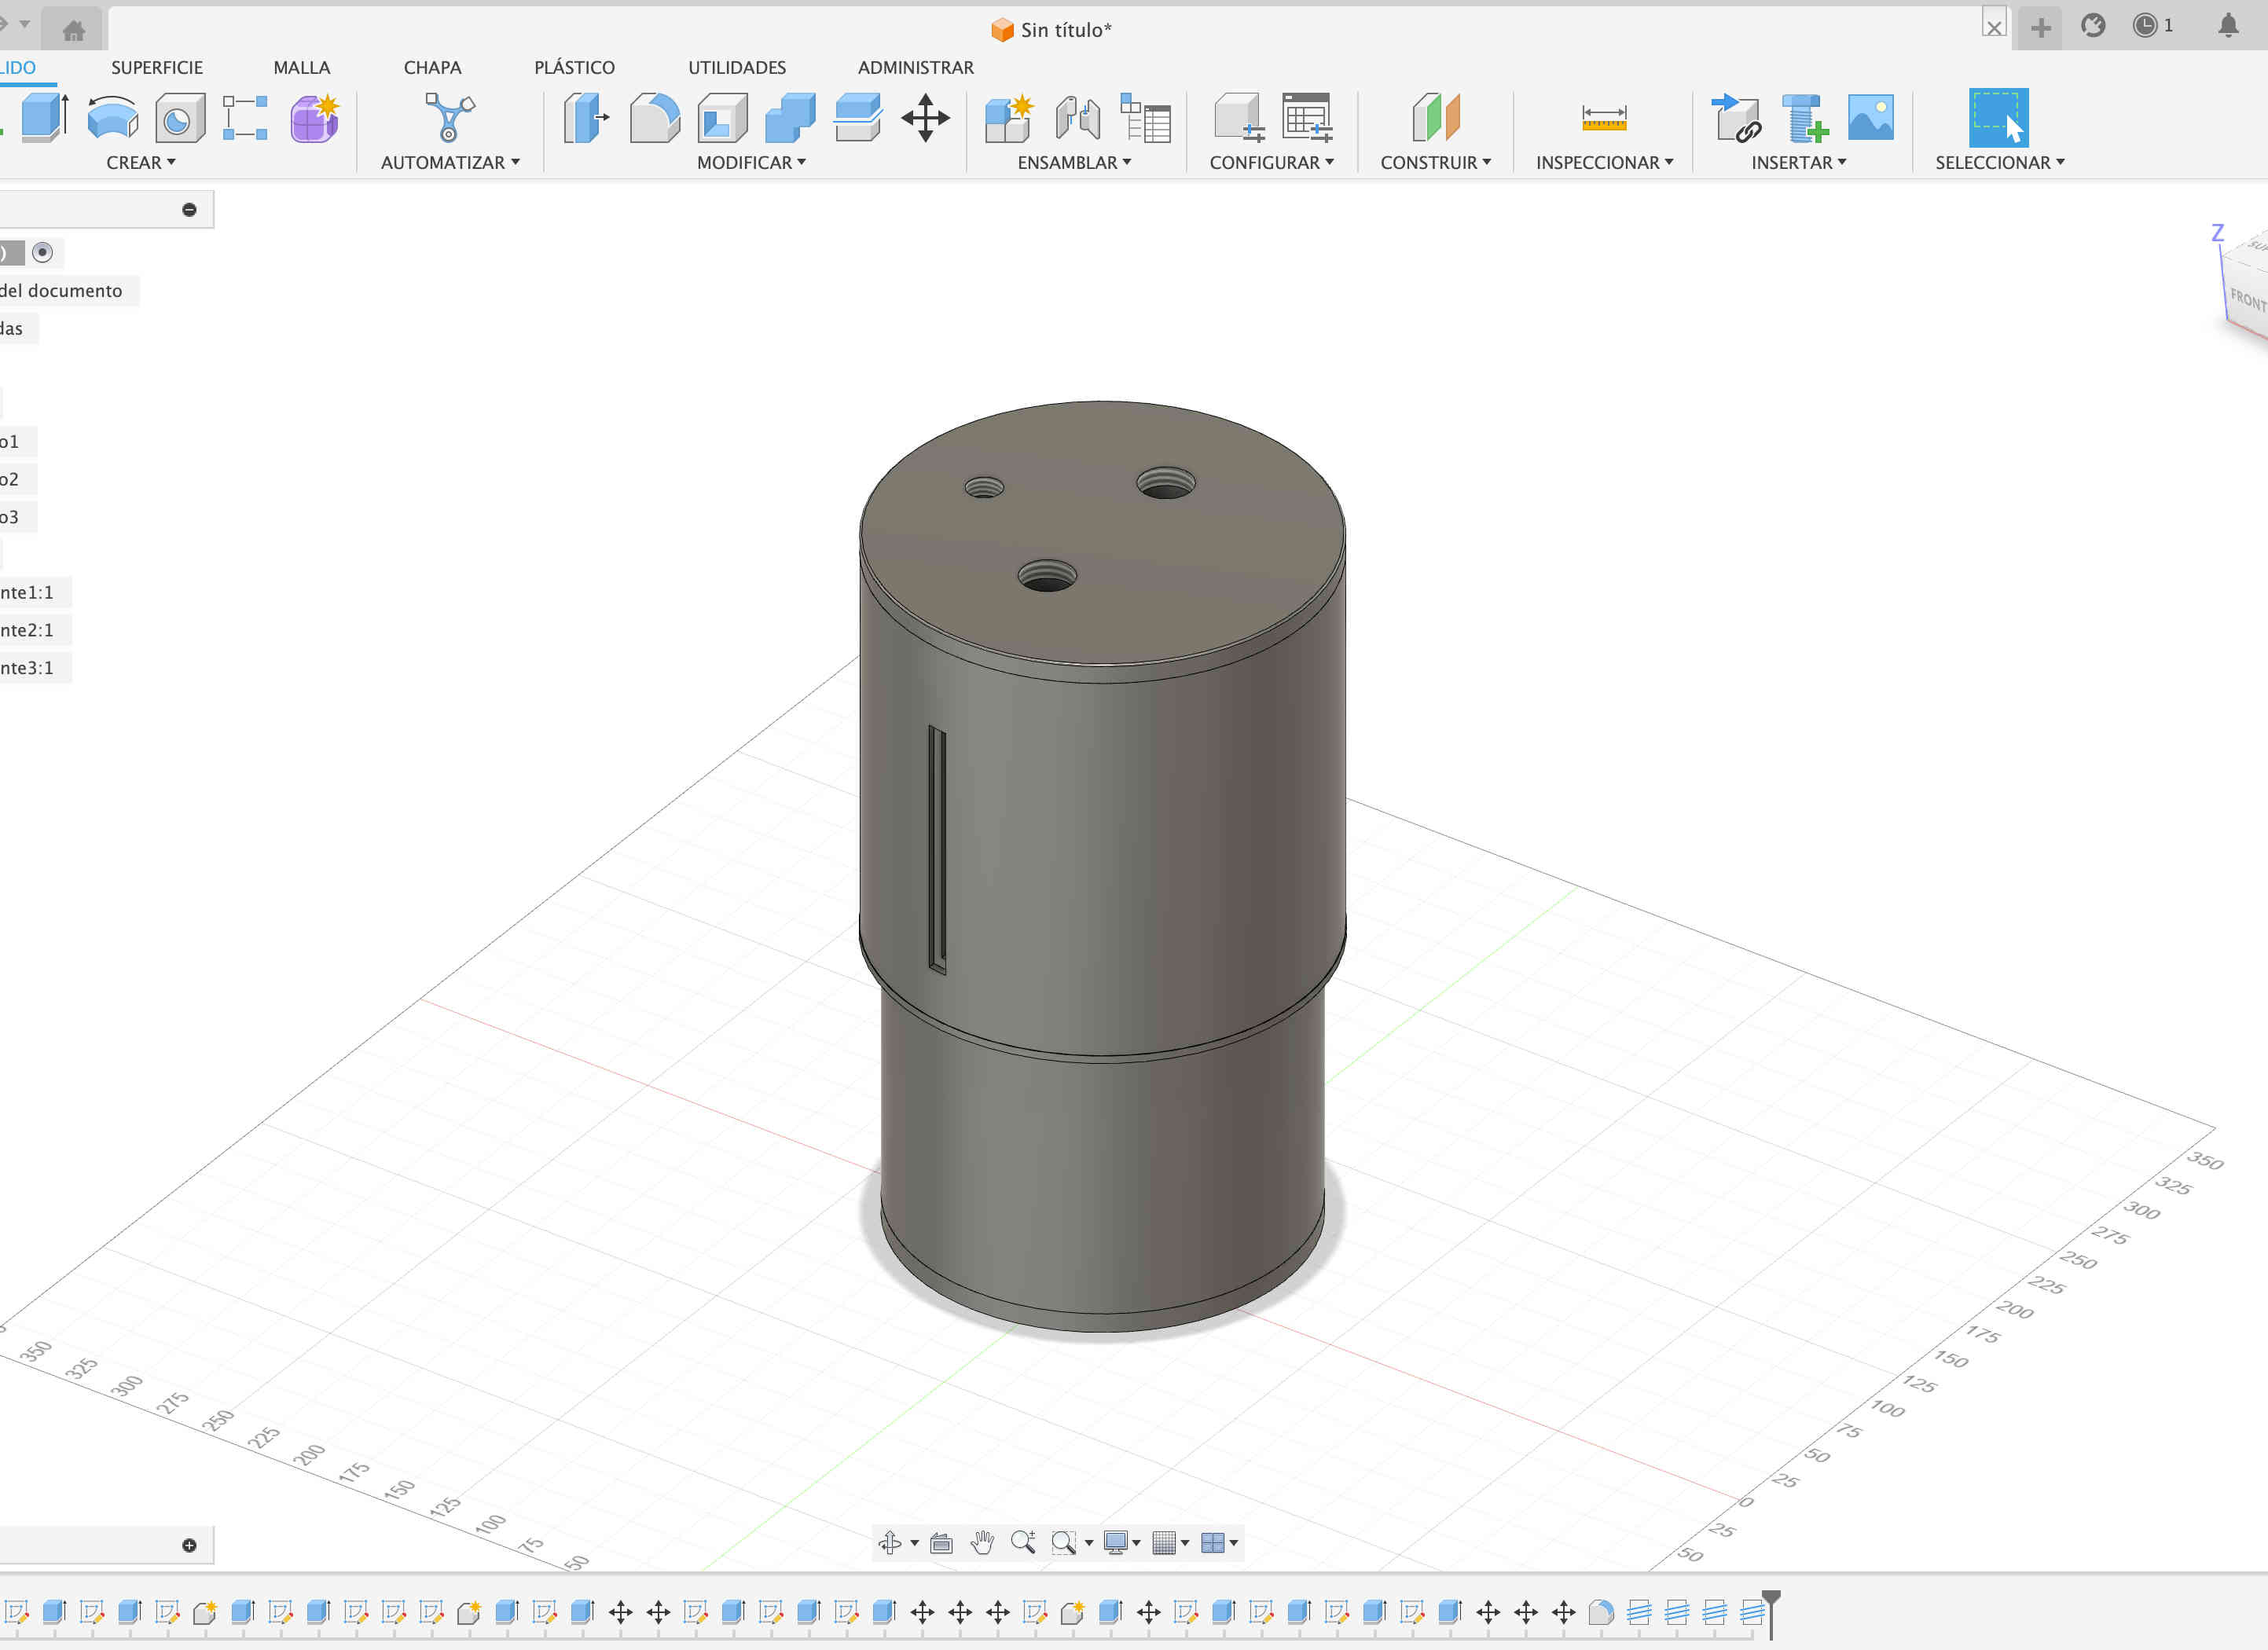Click the Measure ruler icon
This screenshot has height=1650, width=2268.
pyautogui.click(x=1604, y=117)
